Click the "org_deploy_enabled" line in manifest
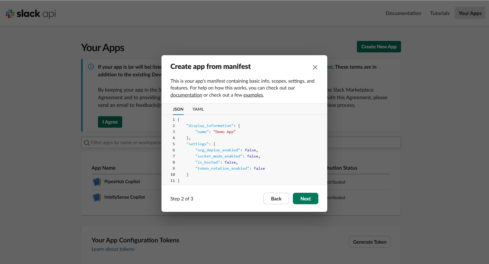 (x=227, y=150)
